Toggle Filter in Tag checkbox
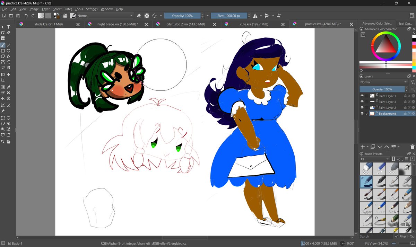Viewport: 416px width, 247px height. point(396,237)
